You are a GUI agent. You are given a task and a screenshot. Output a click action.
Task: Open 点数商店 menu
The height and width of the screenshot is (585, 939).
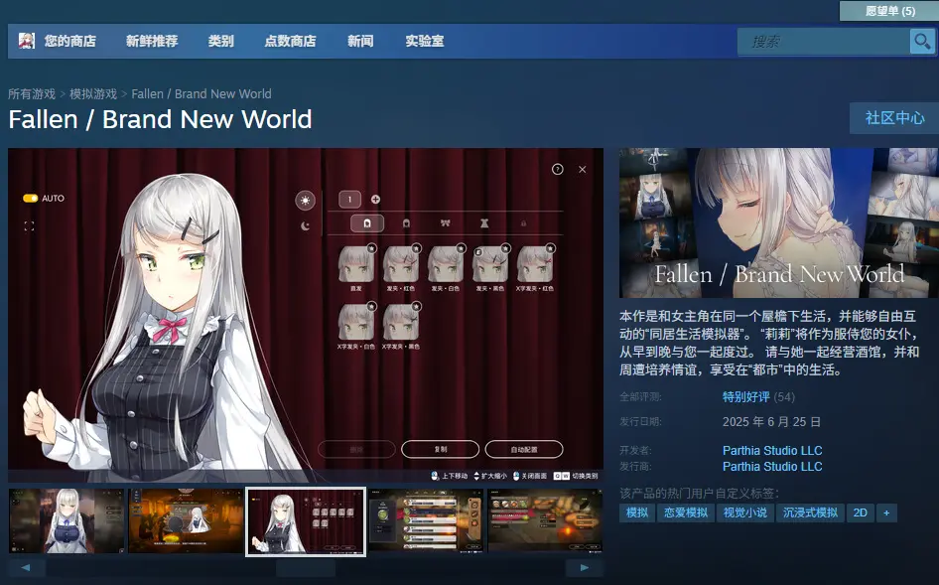(x=291, y=41)
